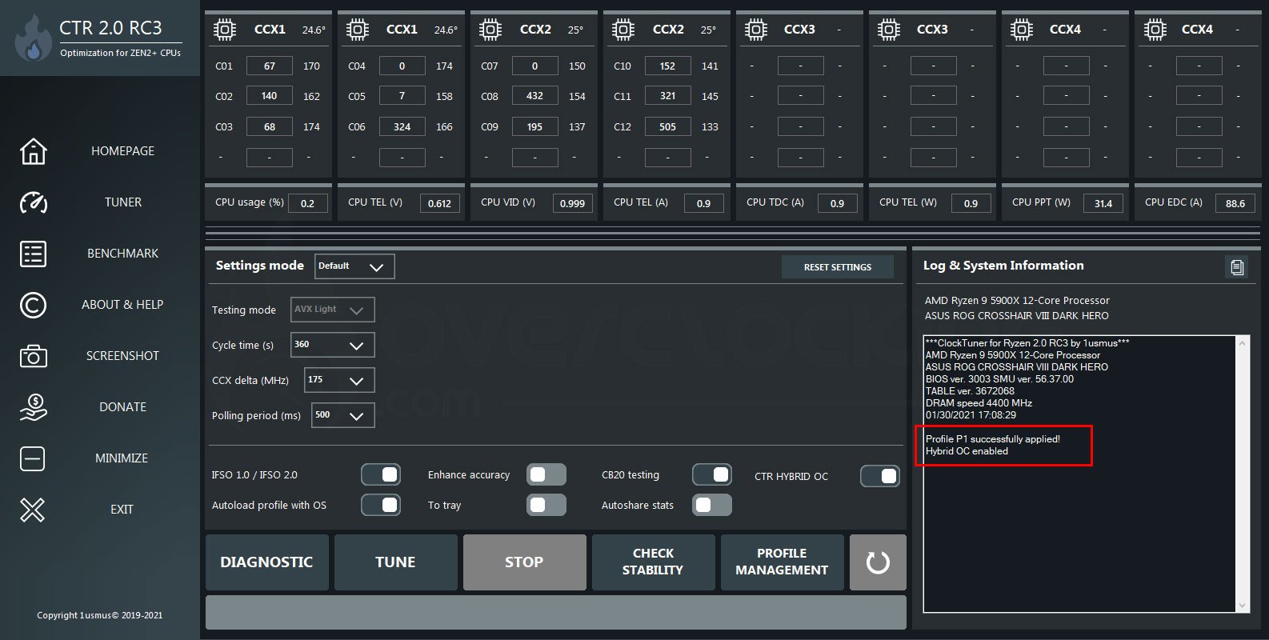Viewport: 1269px width, 640px height.
Task: Open the Tuner gauge icon
Action: pyautogui.click(x=33, y=202)
